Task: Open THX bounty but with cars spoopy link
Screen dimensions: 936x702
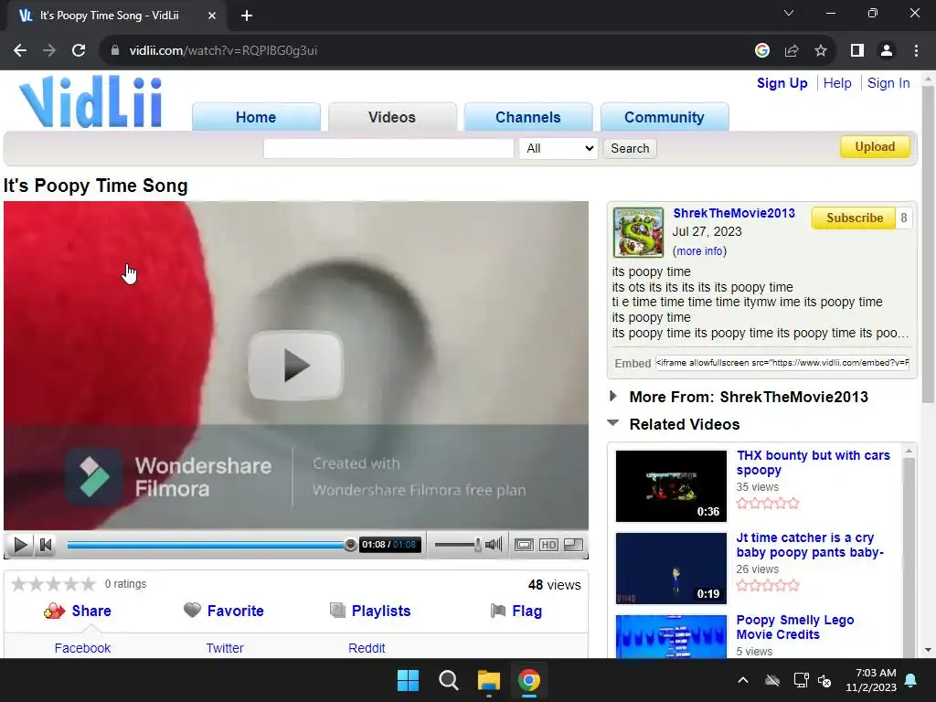Action: click(x=813, y=463)
